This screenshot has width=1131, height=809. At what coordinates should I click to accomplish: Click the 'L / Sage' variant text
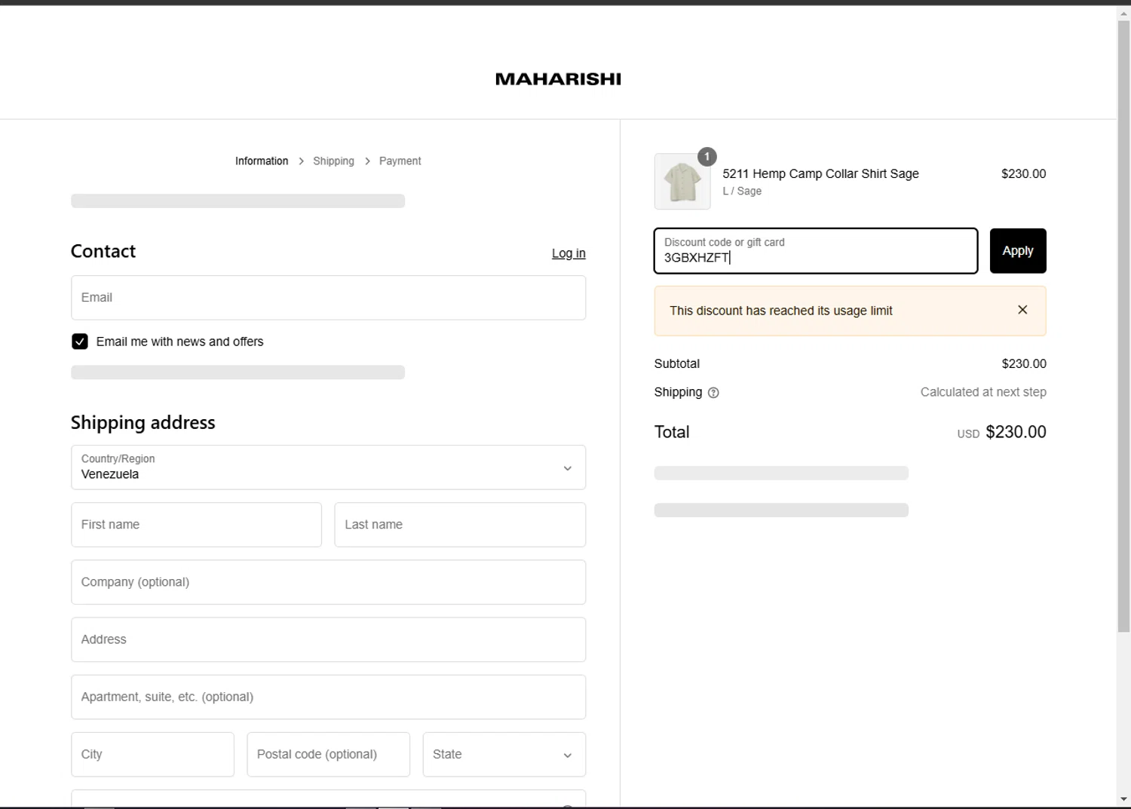(x=742, y=192)
